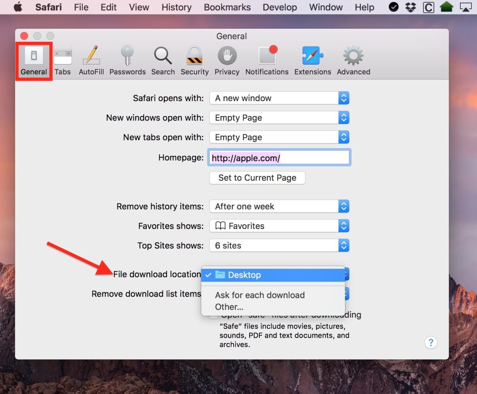Screen dimensions: 477x394
Task: Open the Passwords preferences pane
Action: coord(127,61)
